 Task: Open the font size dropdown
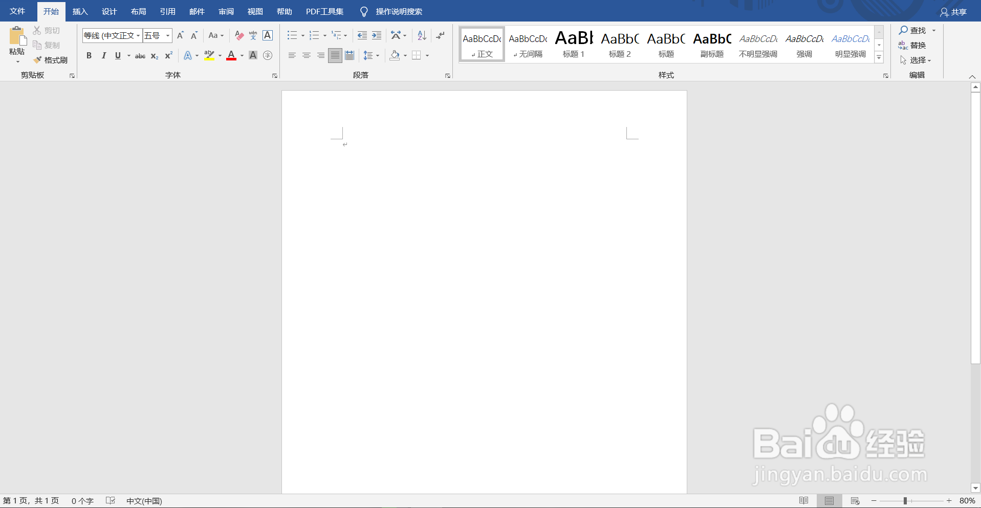click(168, 35)
